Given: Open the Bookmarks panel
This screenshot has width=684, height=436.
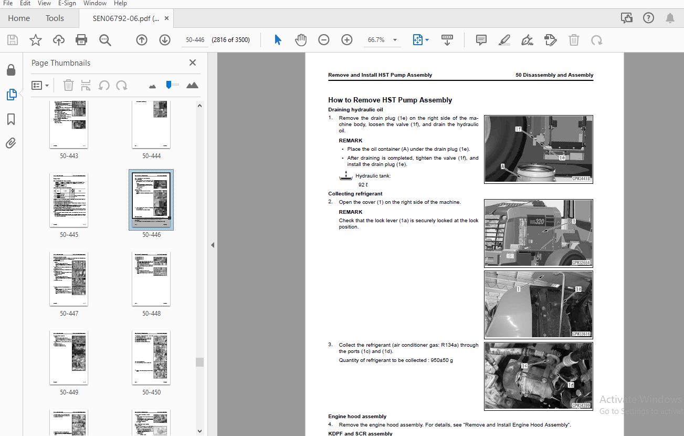Looking at the screenshot, I should [11, 119].
